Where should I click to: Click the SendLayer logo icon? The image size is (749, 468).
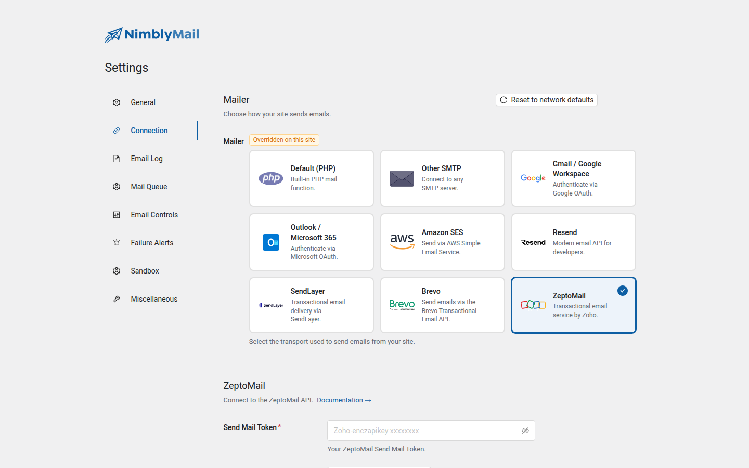point(271,305)
